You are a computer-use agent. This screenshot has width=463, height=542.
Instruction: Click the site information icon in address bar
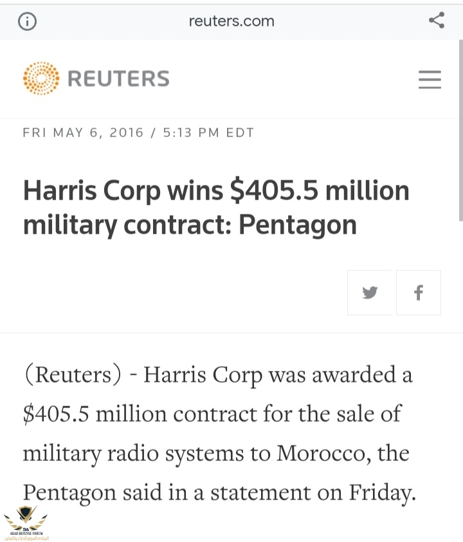click(27, 21)
